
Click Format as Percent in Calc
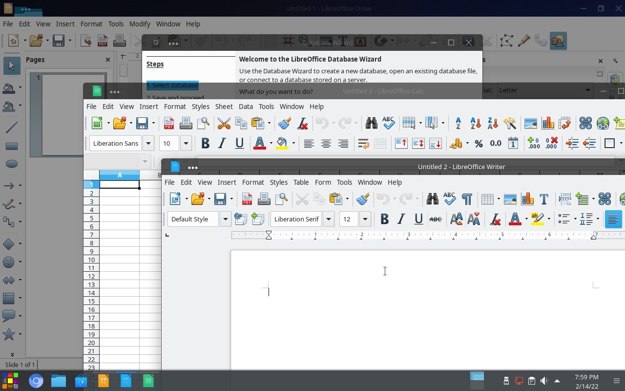[479, 144]
